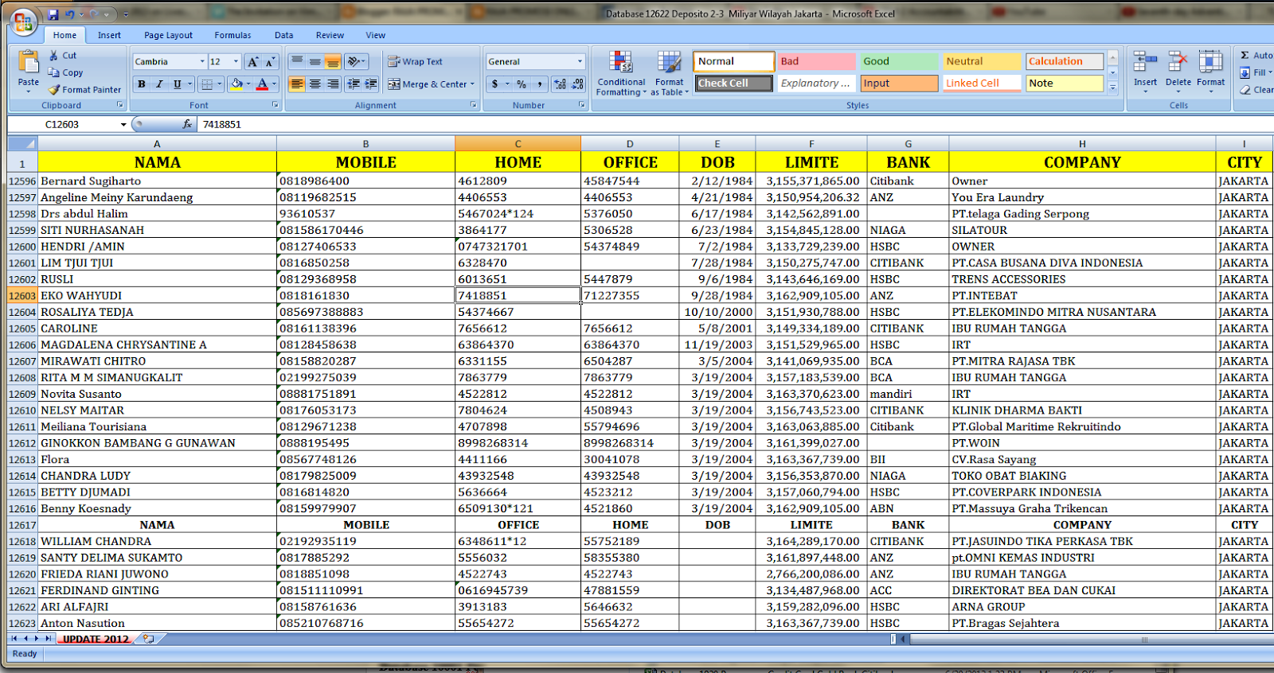Insert cells using the Cells group Insert icon

tap(1145, 62)
